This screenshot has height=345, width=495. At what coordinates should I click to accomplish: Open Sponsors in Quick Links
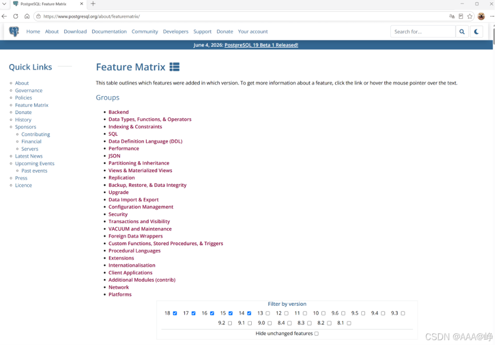[26, 127]
